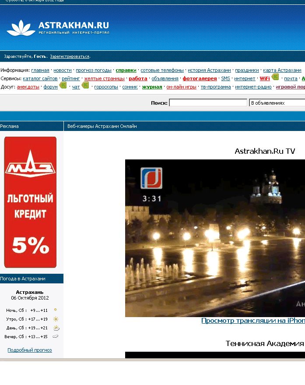Open каталог сайтов link

point(40,78)
